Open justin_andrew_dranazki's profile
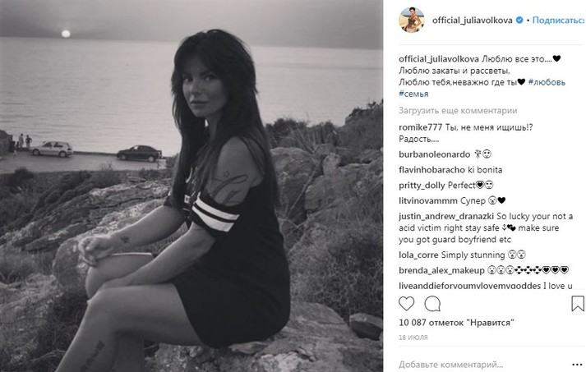This screenshot has height=372, width=586. coord(446,216)
